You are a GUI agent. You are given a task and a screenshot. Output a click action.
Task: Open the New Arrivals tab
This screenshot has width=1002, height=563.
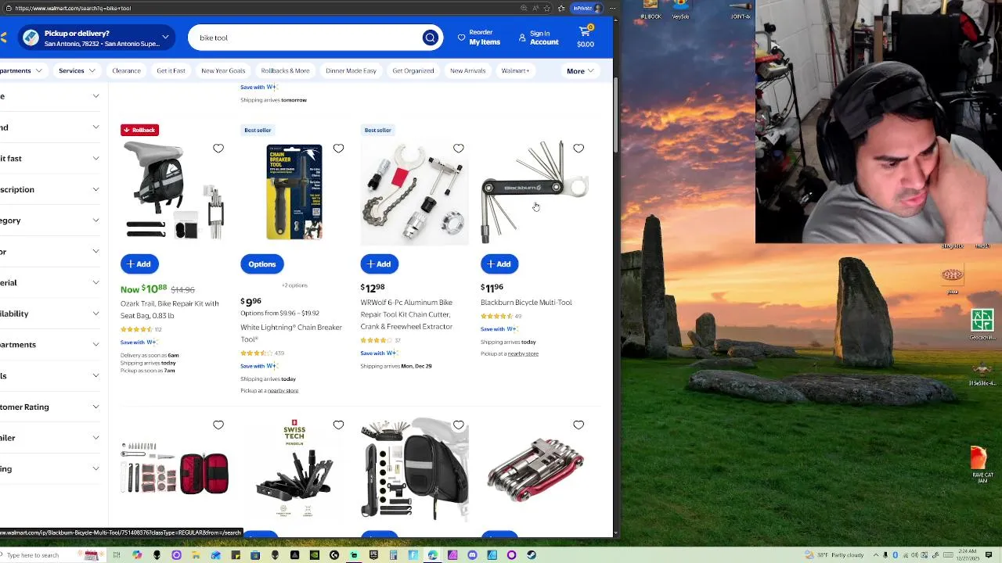tap(468, 70)
